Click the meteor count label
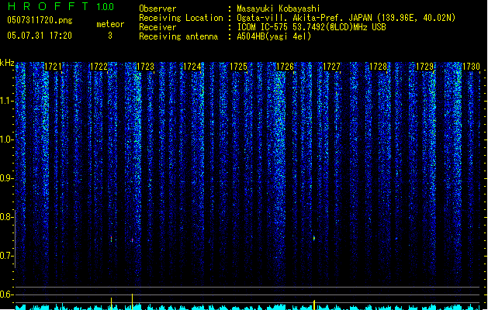This screenshot has width=488, height=310. tap(110, 24)
